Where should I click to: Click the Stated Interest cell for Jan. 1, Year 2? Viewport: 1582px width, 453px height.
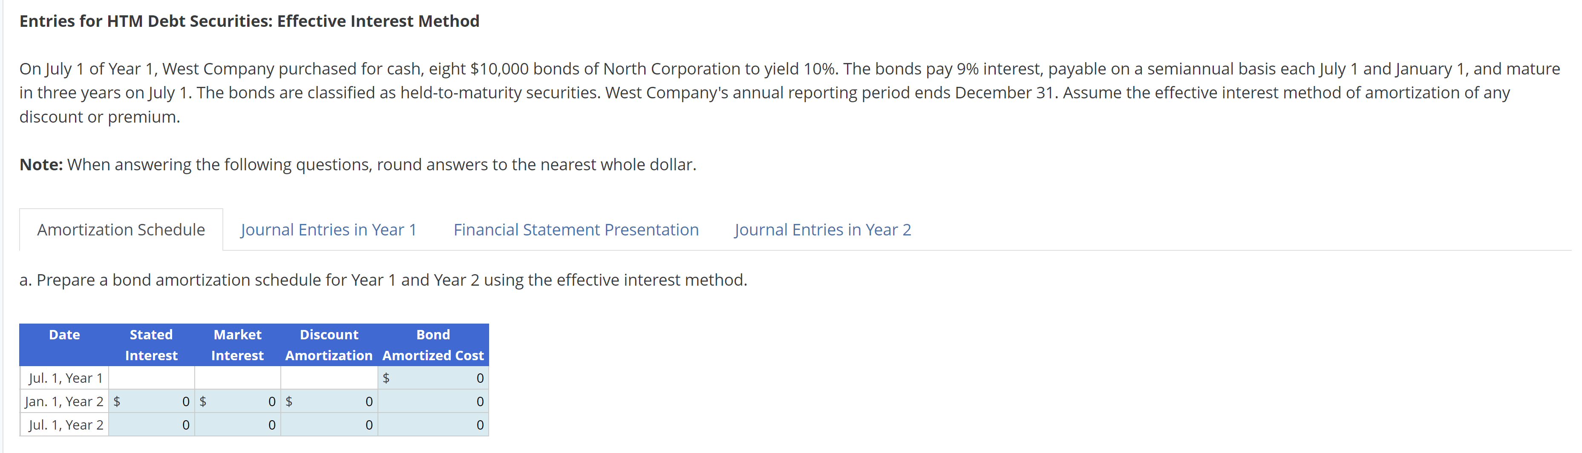click(x=151, y=401)
